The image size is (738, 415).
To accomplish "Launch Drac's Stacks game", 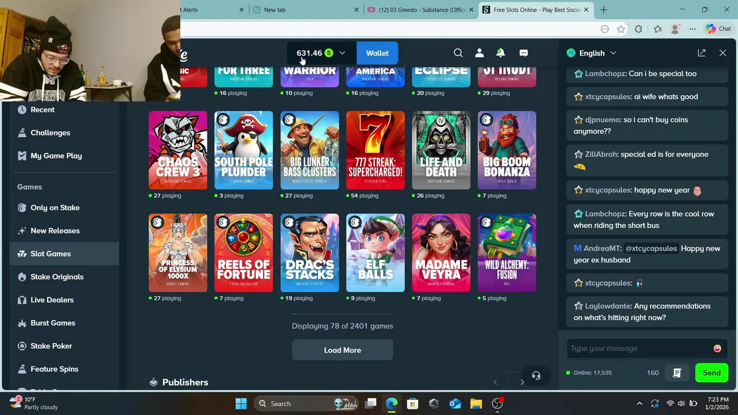I will [310, 252].
